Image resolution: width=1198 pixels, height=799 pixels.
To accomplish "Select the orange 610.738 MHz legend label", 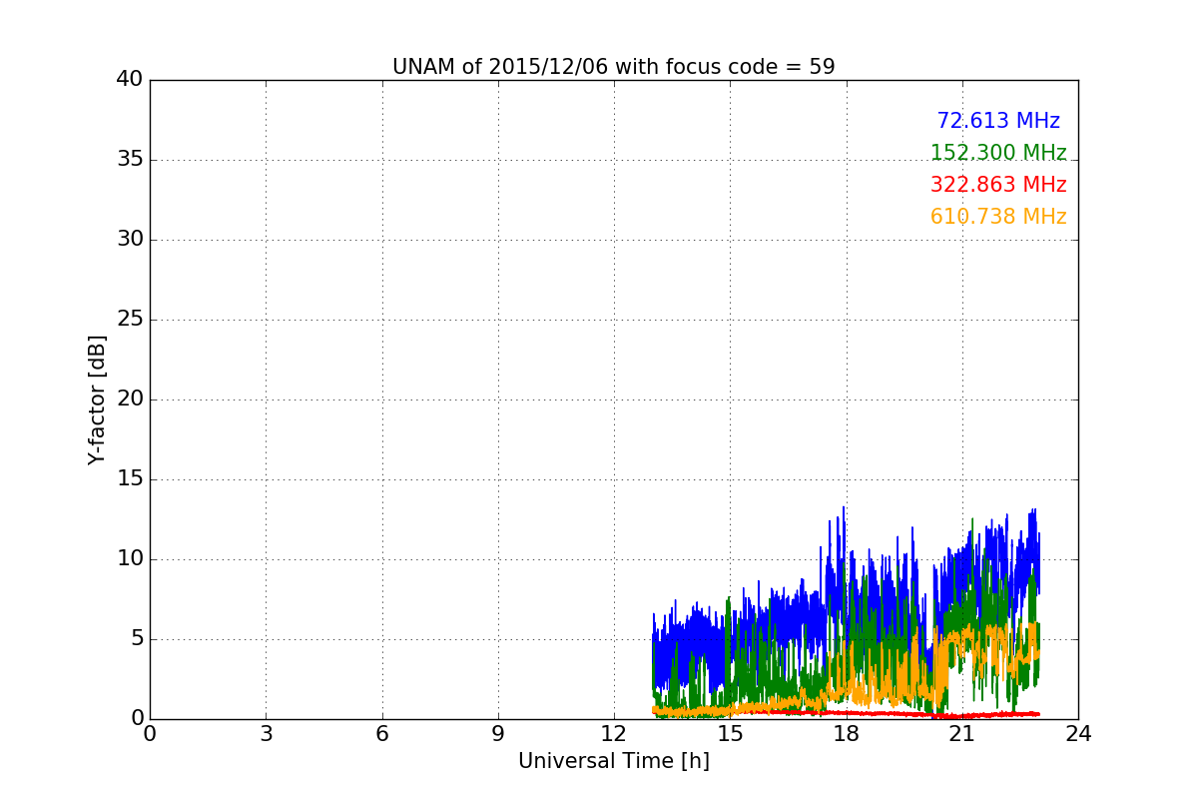I will coord(998,217).
